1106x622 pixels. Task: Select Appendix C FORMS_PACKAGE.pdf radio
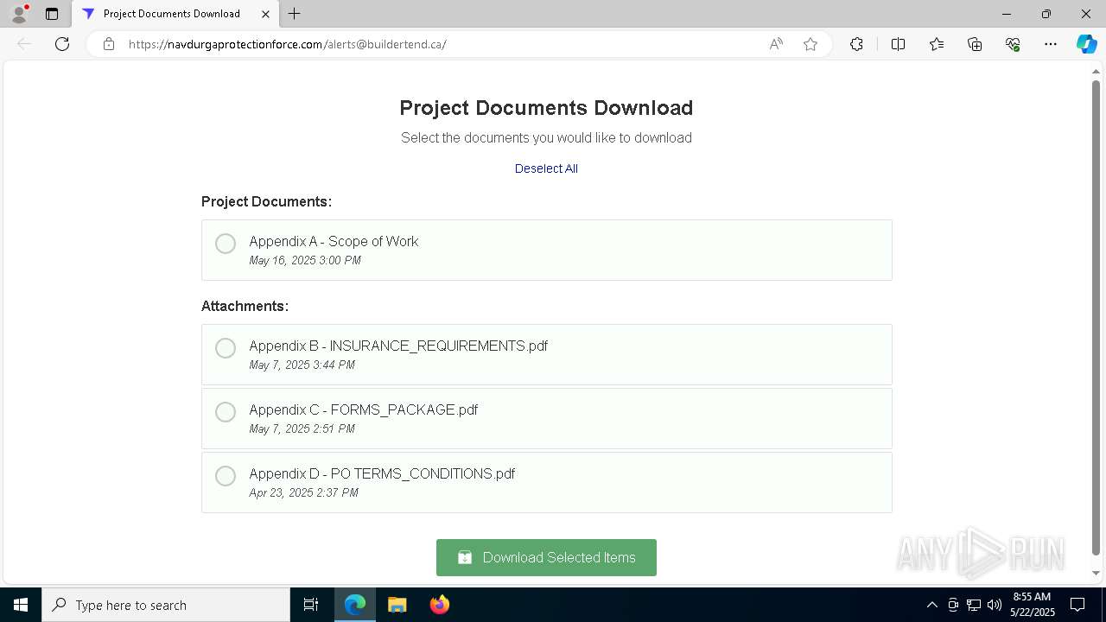click(x=226, y=412)
